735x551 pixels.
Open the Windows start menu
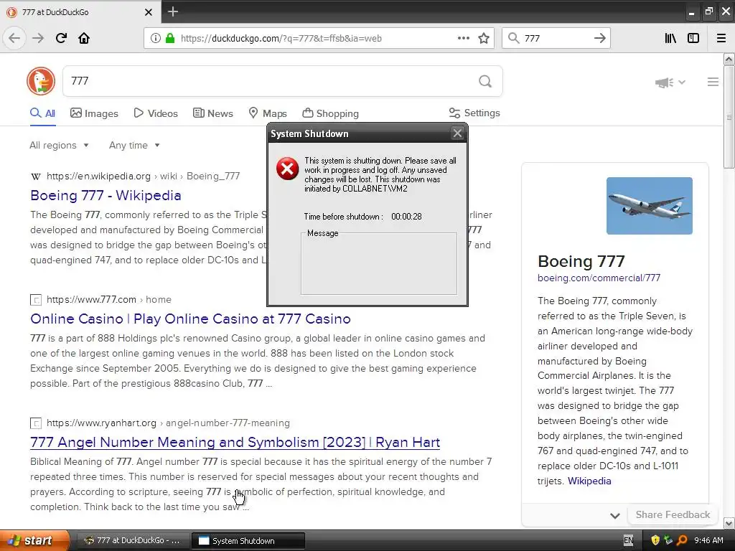pyautogui.click(x=34, y=540)
